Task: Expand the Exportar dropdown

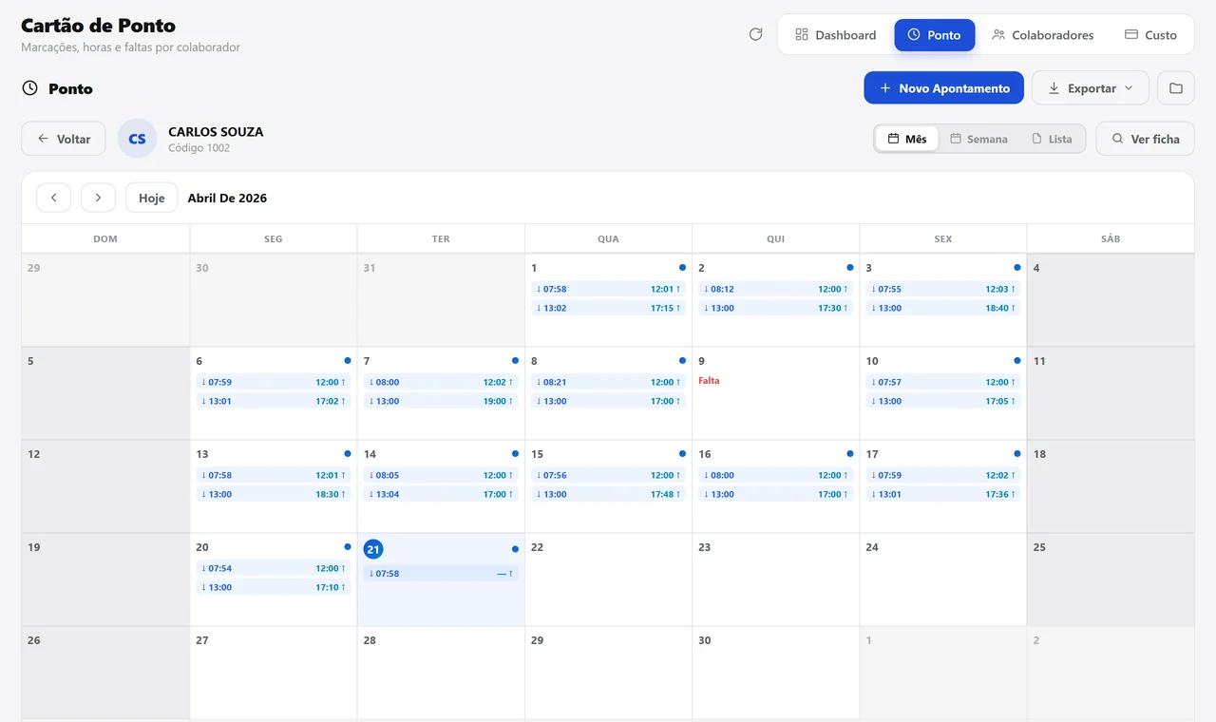Action: point(1091,88)
